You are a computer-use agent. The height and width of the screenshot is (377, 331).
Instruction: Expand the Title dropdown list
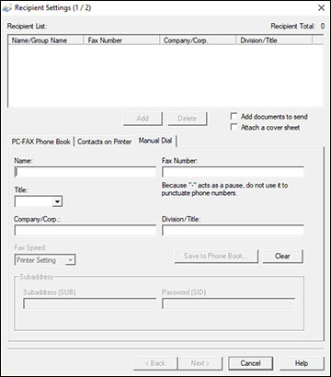[x=57, y=201]
